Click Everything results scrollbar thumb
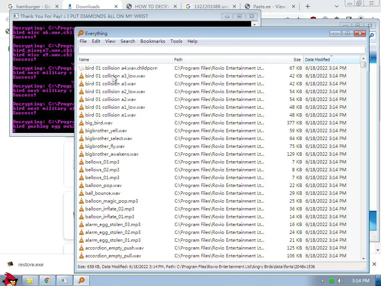Screen dimensions: 381x286 point(363,65)
